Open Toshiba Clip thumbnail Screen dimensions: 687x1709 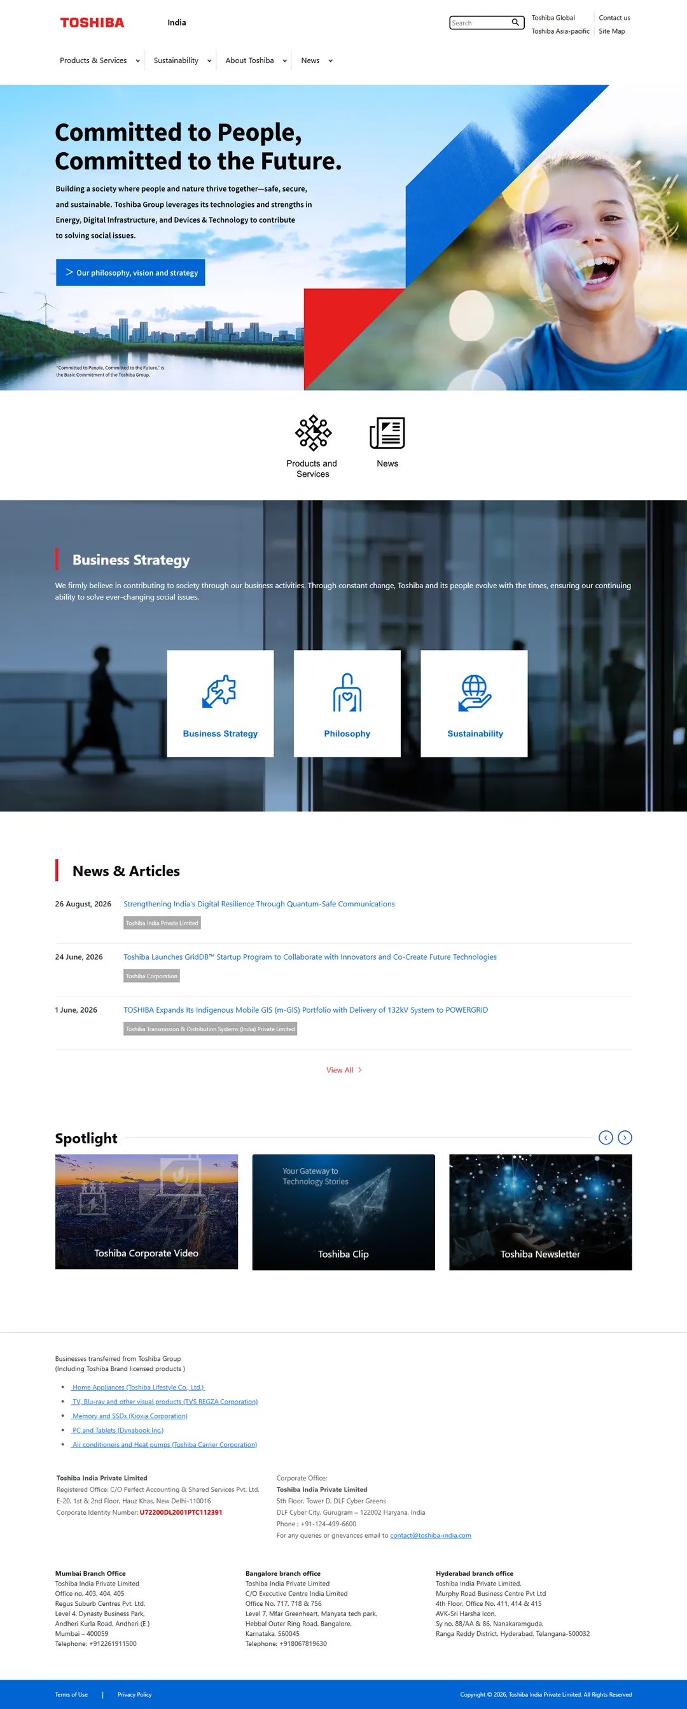pyautogui.click(x=343, y=1212)
